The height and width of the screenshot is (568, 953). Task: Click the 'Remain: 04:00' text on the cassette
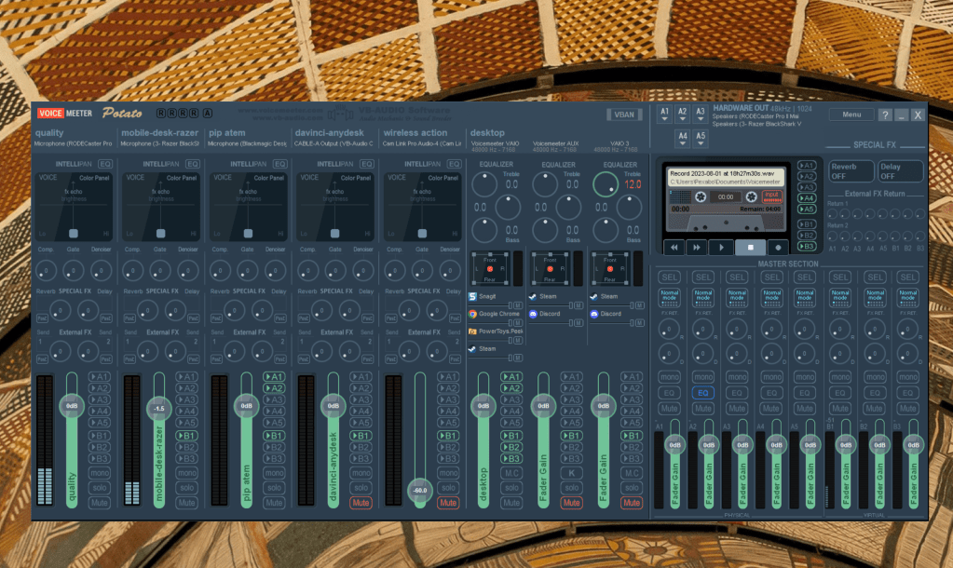click(x=760, y=209)
